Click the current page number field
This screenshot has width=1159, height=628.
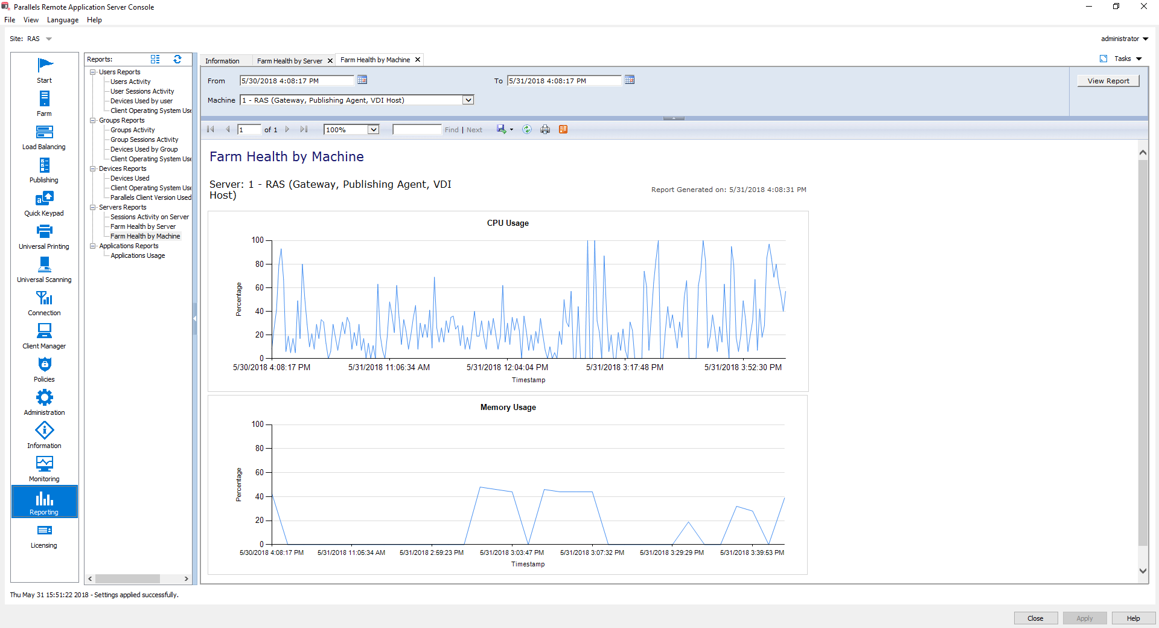point(249,129)
